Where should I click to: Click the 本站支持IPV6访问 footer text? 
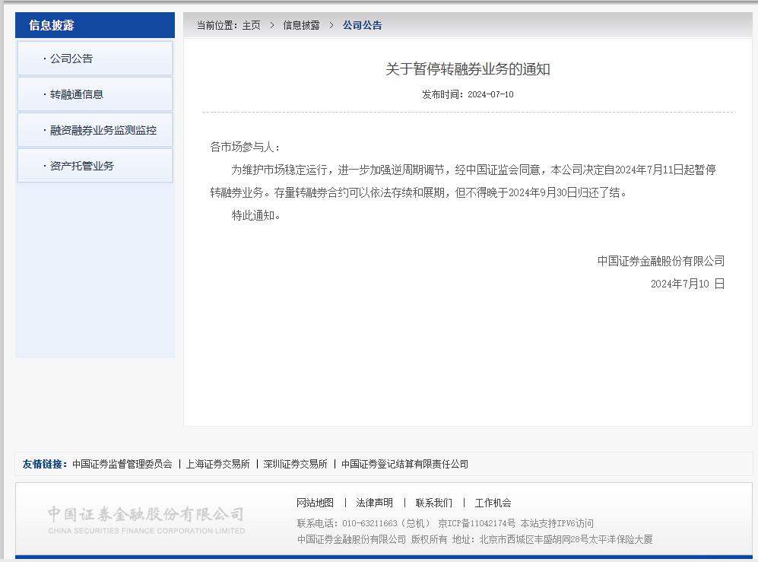557,523
